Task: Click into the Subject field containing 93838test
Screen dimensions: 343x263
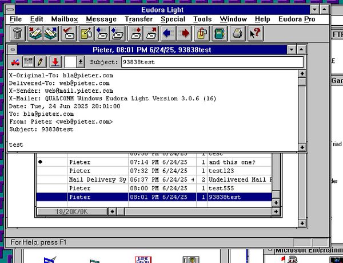Action: [x=213, y=62]
